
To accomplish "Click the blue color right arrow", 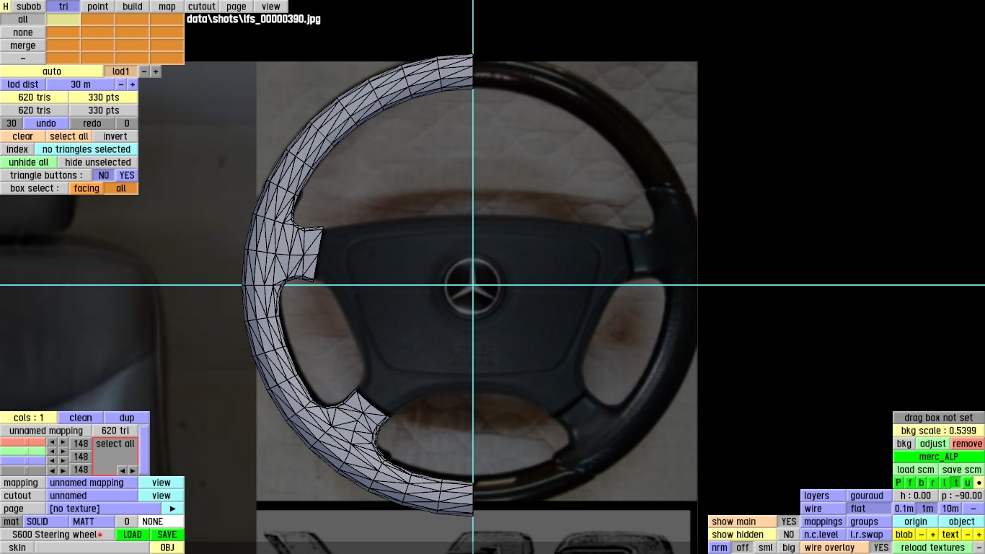I will (63, 460).
